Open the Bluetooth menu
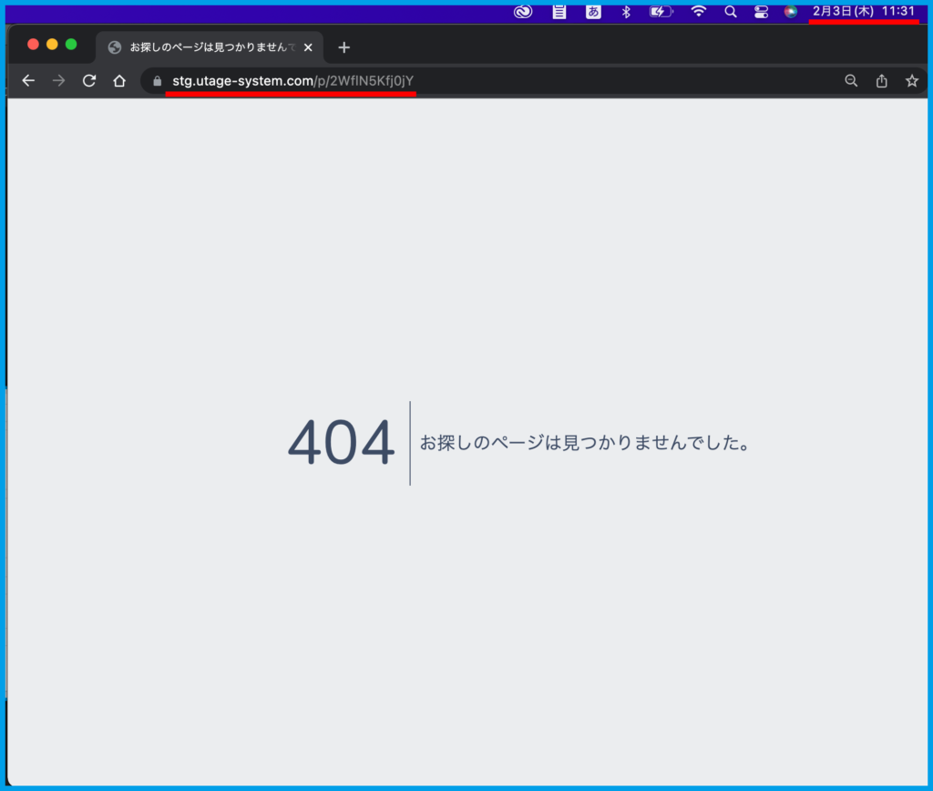Viewport: 933px width, 791px height. (626, 11)
